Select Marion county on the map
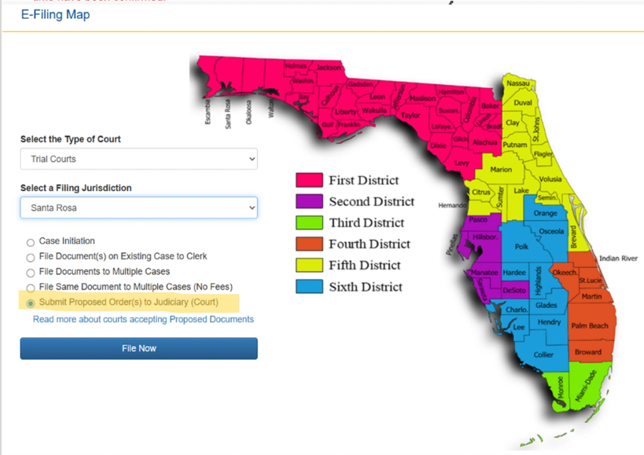The image size is (644, 455). click(x=501, y=170)
